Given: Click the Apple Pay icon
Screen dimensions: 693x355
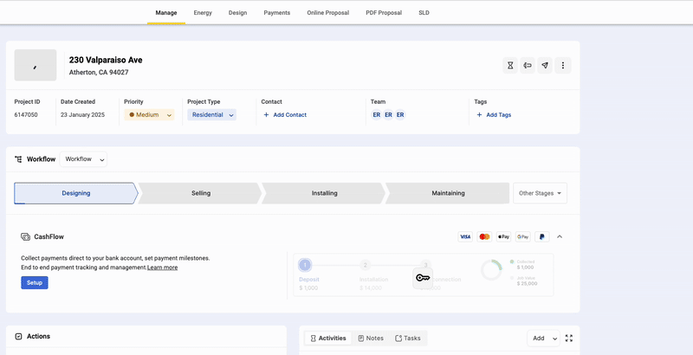Looking at the screenshot, I should click(x=503, y=236).
